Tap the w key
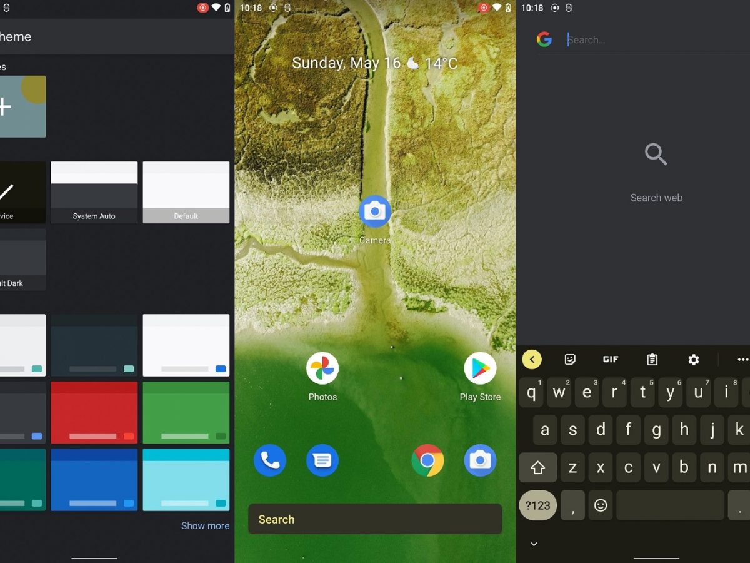This screenshot has width=750, height=563. click(x=559, y=393)
